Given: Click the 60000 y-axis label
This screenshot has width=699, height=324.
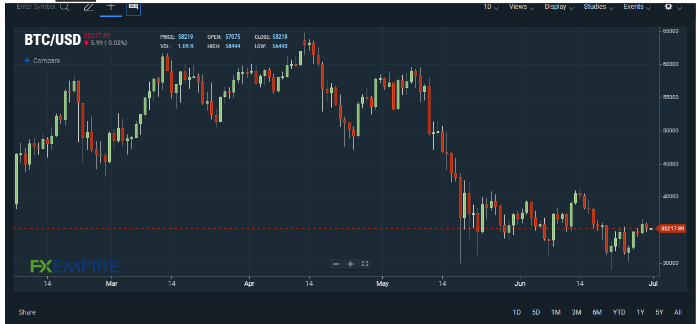Looking at the screenshot, I should tap(671, 64).
